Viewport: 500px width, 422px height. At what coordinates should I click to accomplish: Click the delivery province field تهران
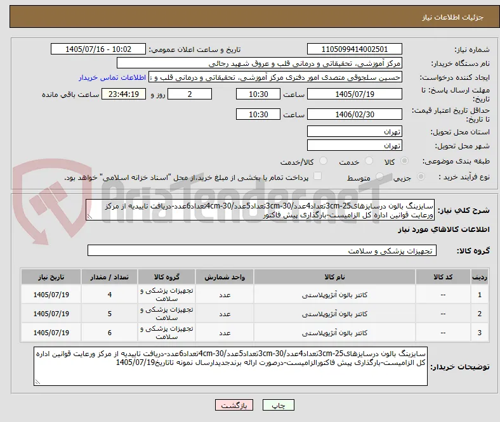[354, 131]
